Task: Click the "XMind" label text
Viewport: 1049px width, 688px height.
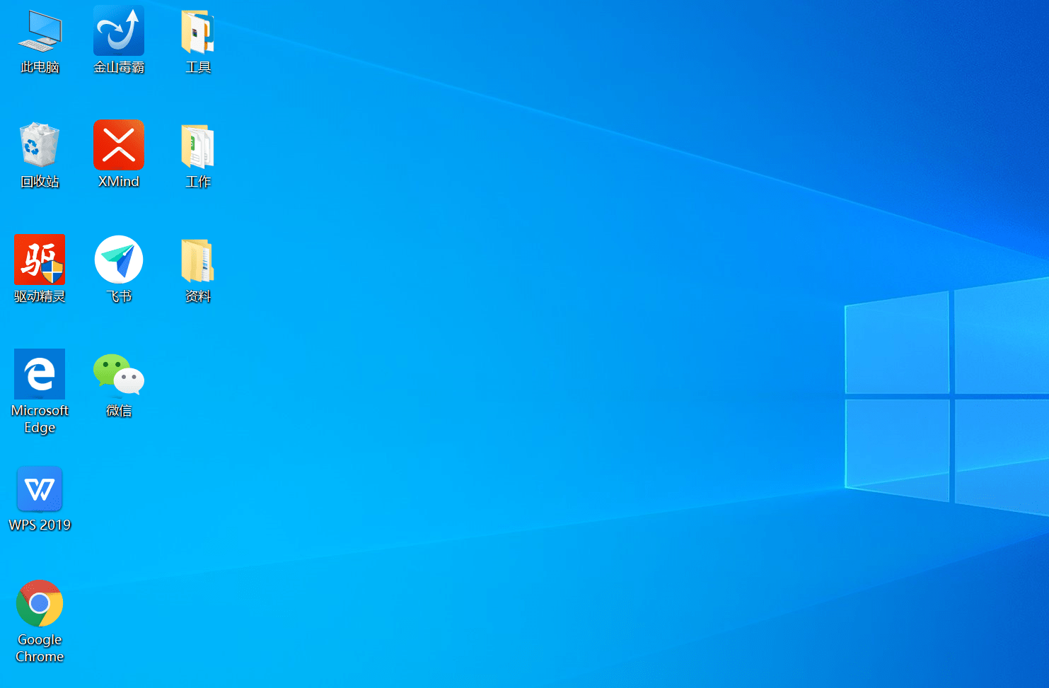Action: (119, 182)
